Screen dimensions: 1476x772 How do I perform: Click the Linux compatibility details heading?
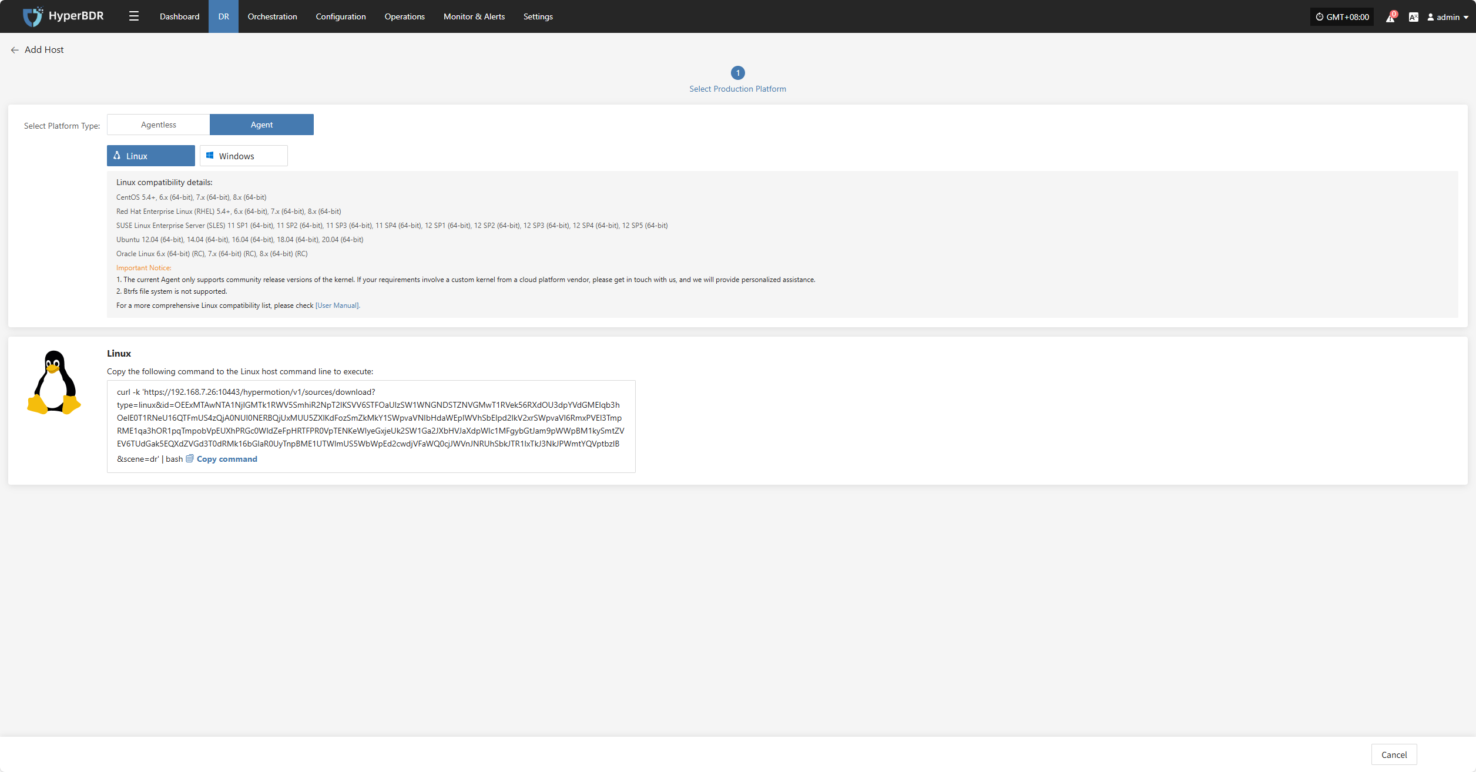coord(165,182)
